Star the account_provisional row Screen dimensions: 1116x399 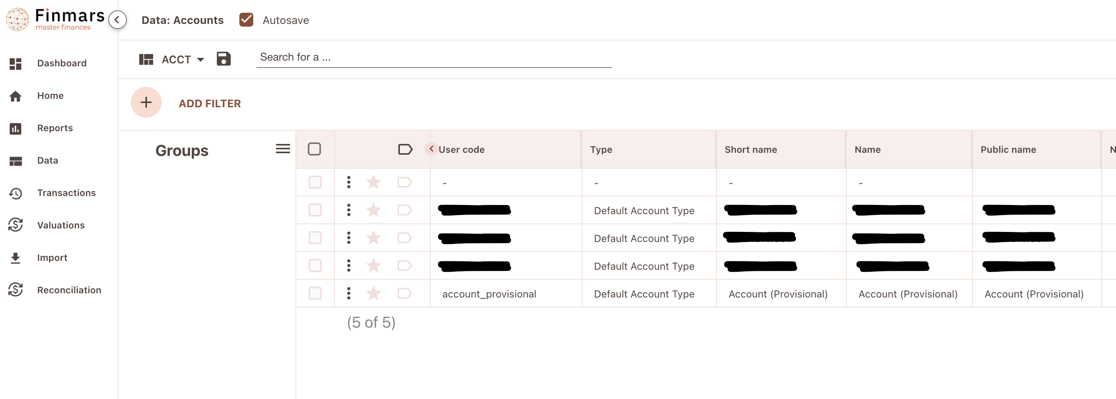click(x=374, y=294)
